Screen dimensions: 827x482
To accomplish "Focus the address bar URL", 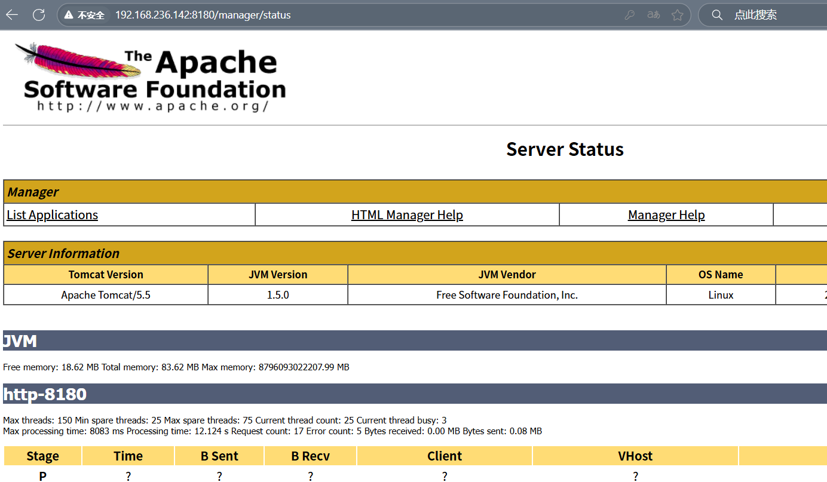I will click(203, 15).
